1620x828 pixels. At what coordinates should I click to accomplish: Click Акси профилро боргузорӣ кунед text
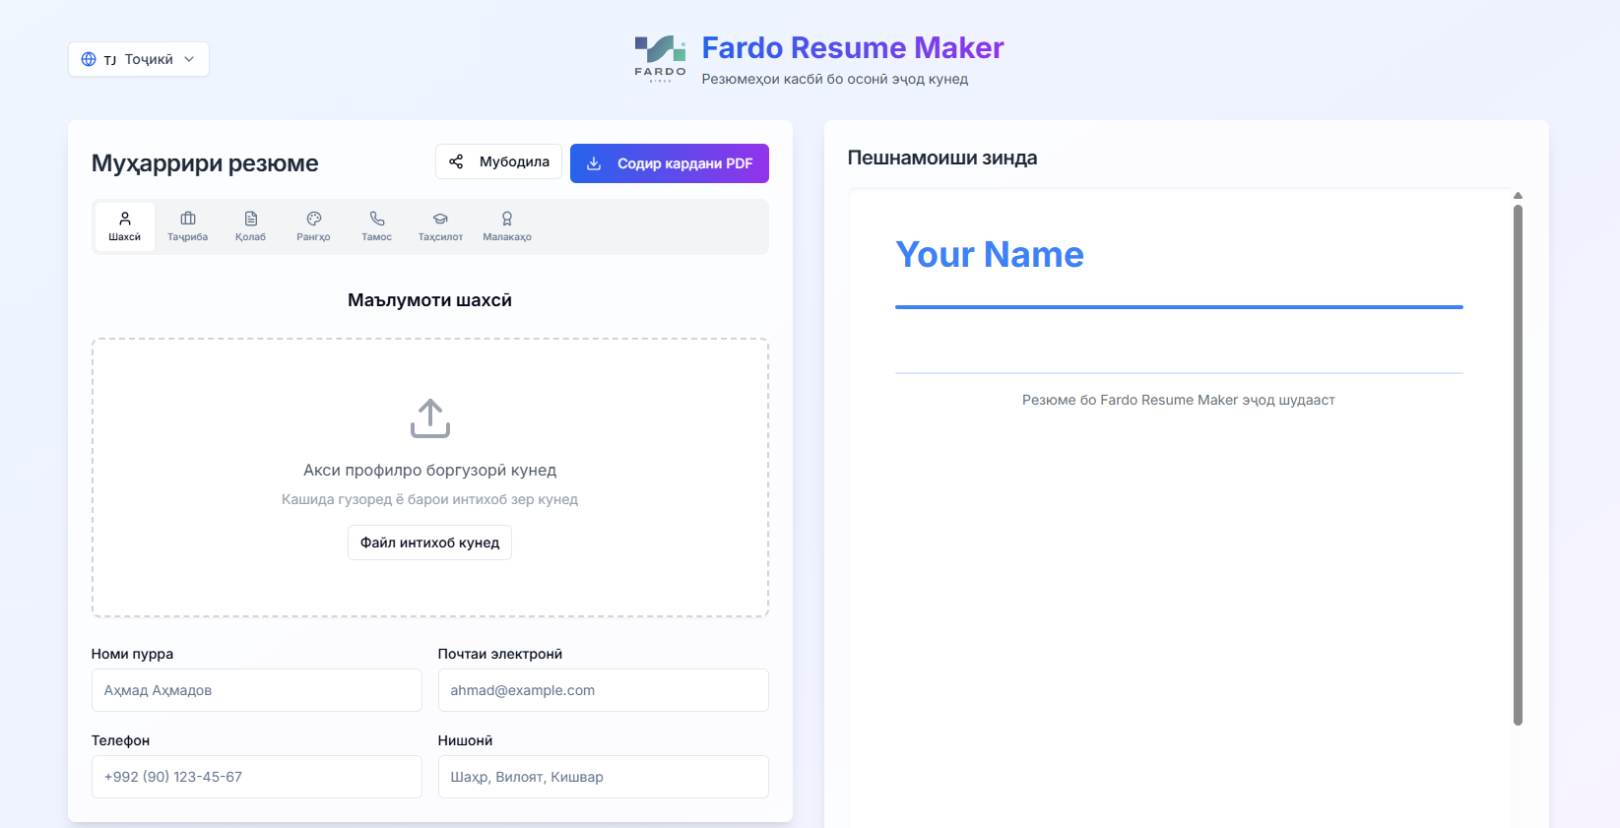pos(430,471)
